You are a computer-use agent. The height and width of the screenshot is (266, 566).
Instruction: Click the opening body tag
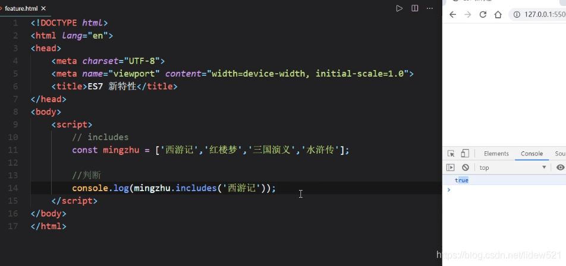click(x=46, y=112)
